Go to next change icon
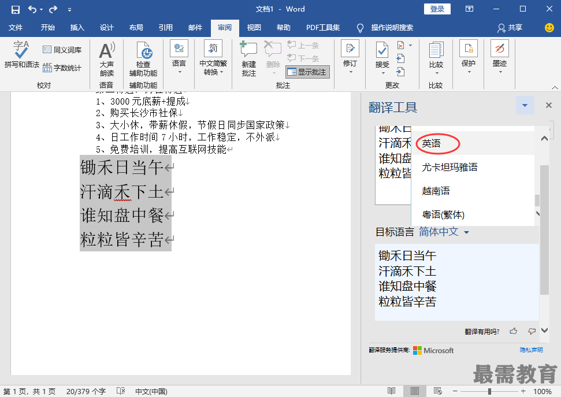 [401, 72]
